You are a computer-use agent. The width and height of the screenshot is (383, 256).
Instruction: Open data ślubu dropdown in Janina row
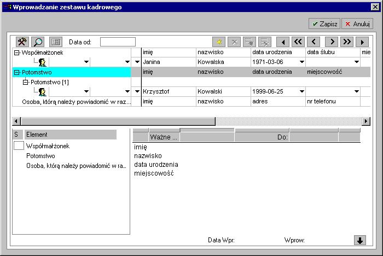357,62
